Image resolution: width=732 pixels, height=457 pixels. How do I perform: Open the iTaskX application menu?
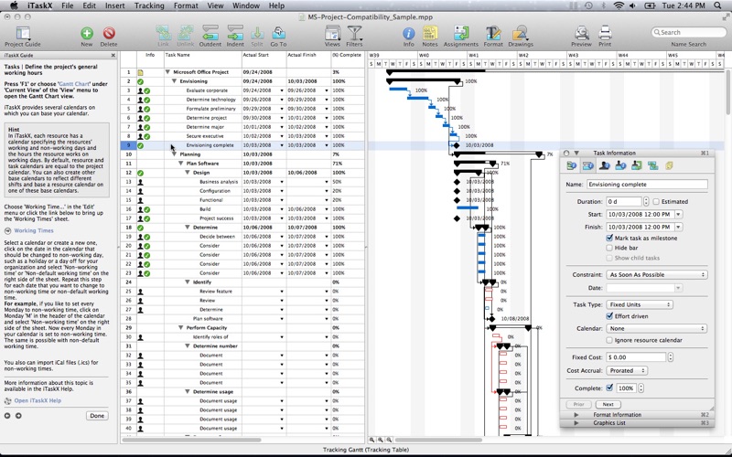pos(39,5)
